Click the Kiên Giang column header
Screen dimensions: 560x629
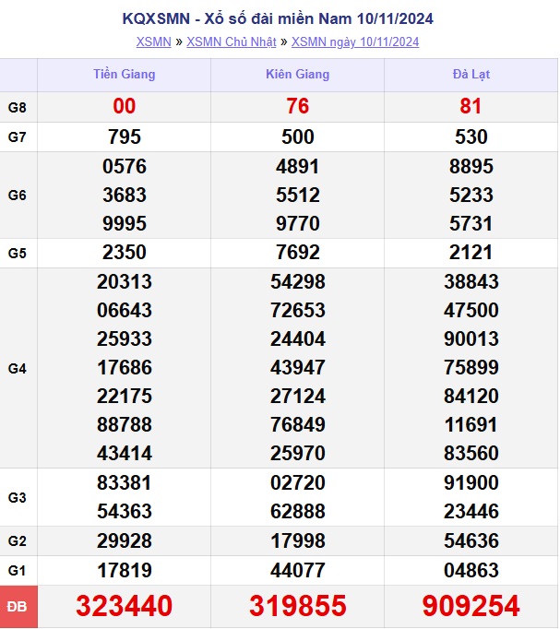pyautogui.click(x=297, y=74)
